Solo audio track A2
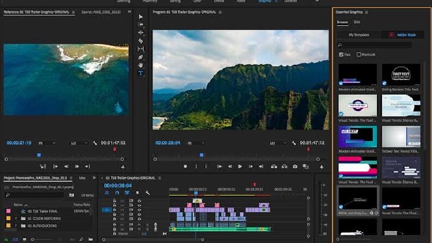 148,229
